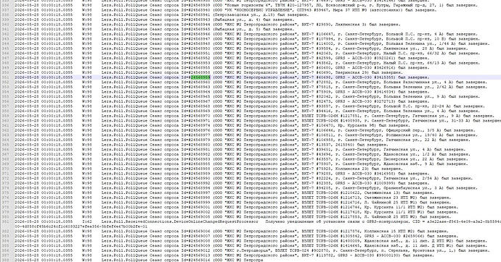Click the address 'Зверинская 29'
This screenshot has height=262, width=501.
(352, 72)
